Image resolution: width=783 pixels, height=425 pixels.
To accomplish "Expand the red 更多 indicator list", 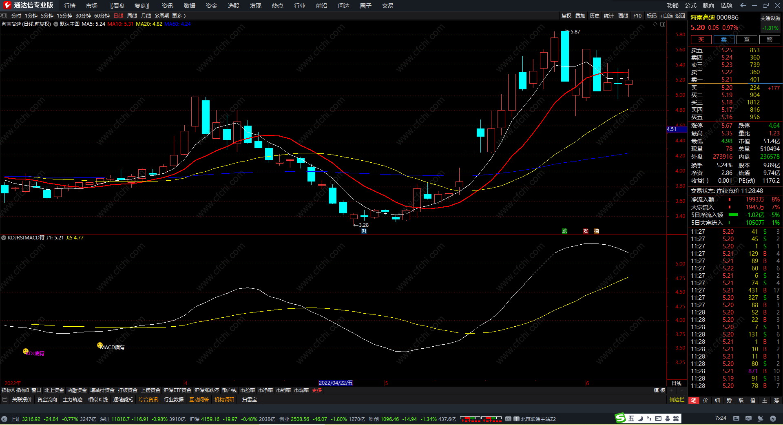I will pyautogui.click(x=317, y=390).
